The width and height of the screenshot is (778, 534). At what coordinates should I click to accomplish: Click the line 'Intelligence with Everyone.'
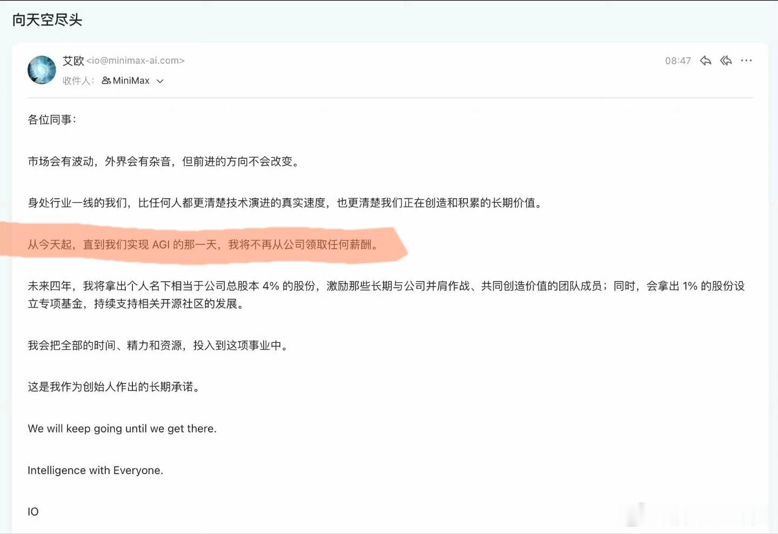coord(95,470)
